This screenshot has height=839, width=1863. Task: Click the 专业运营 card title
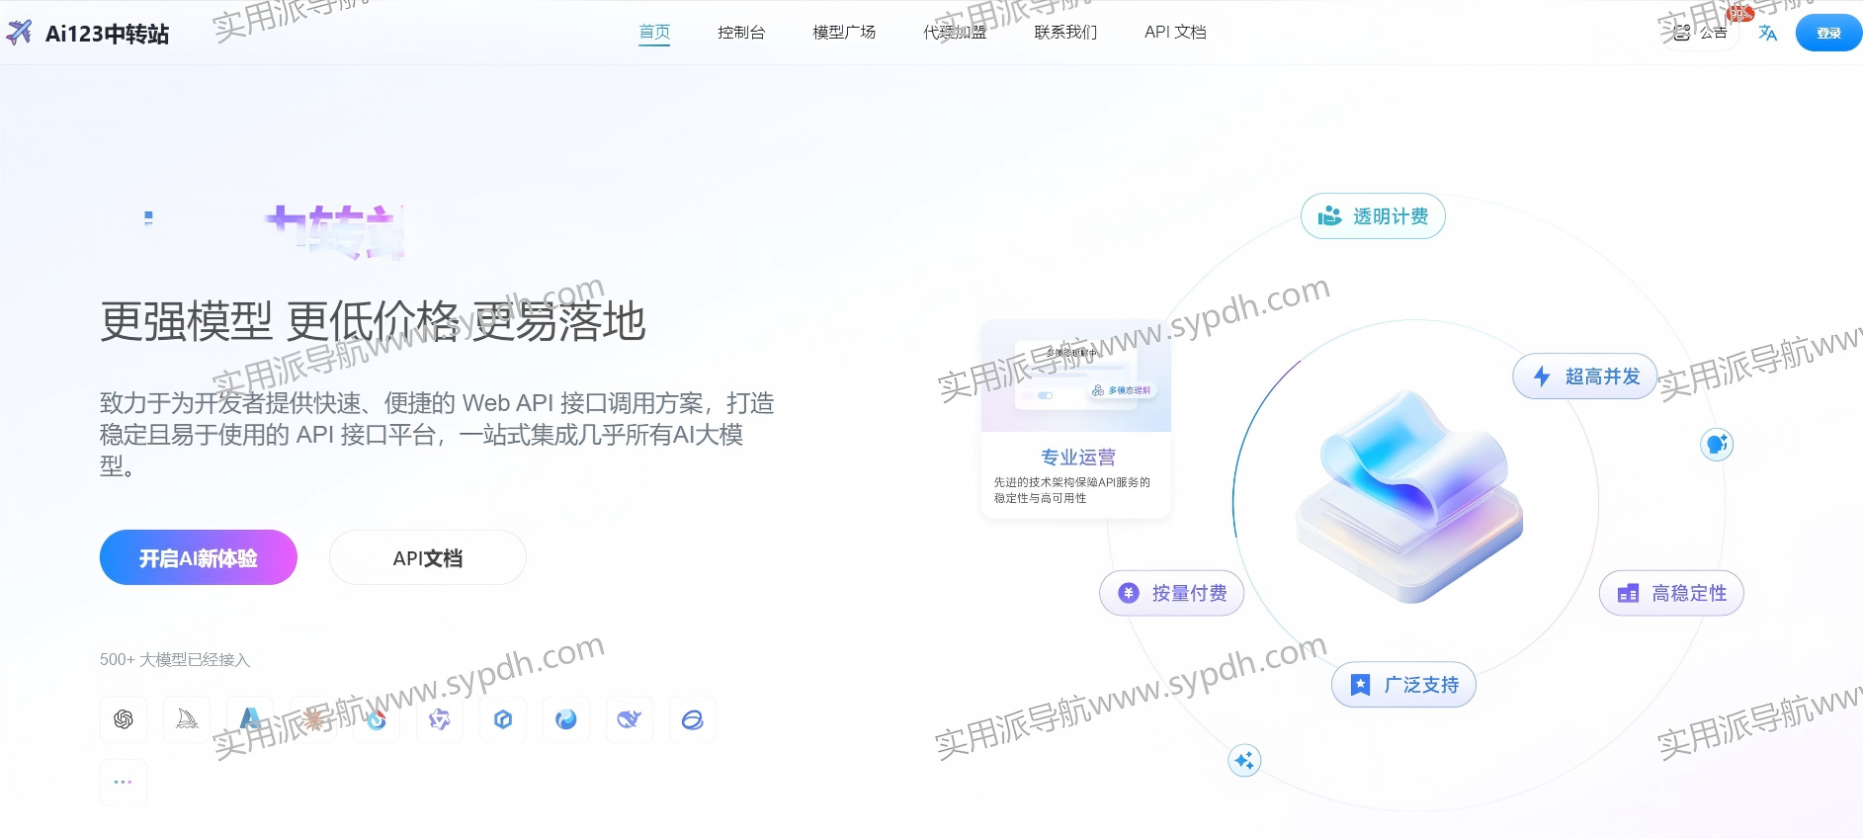pos(1078,457)
